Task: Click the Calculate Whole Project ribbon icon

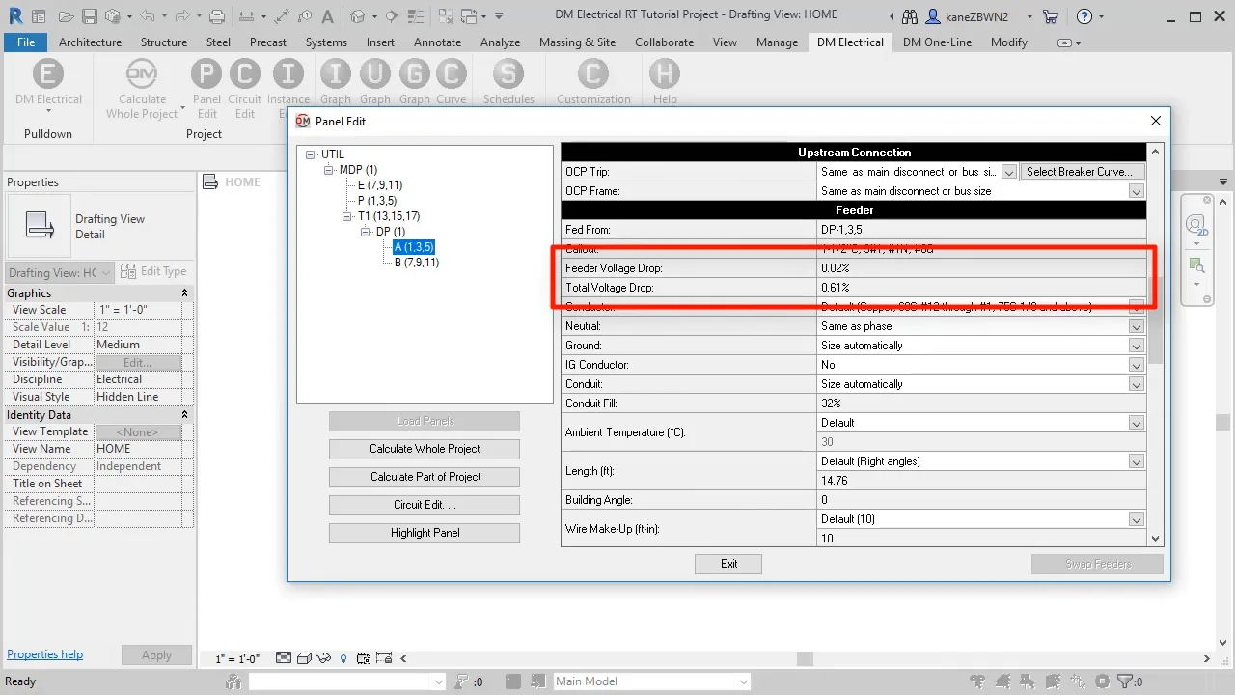Action: click(x=142, y=75)
